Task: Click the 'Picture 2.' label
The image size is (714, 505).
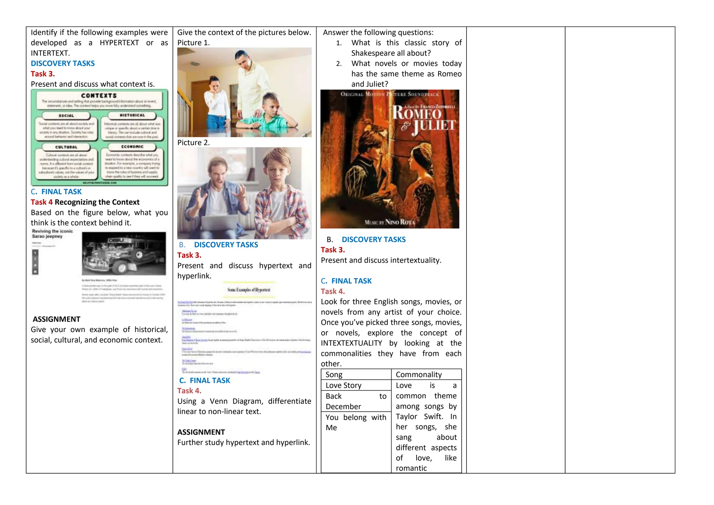Action: click(193, 143)
